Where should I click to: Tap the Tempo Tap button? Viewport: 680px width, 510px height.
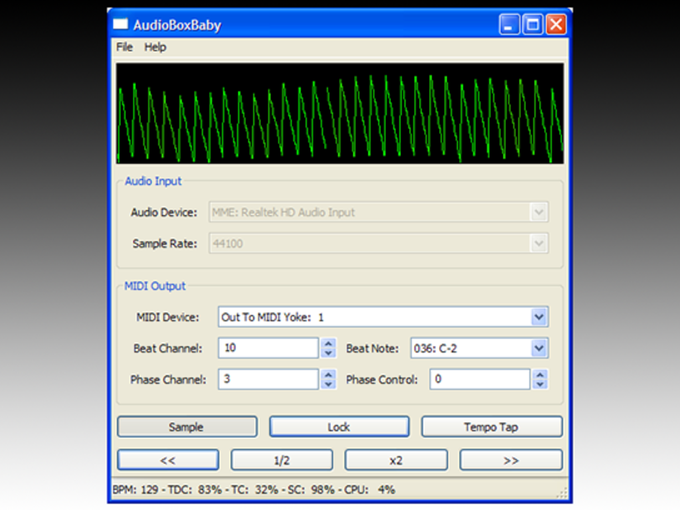(491, 426)
